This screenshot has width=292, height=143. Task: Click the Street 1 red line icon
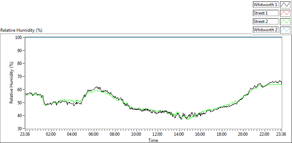pos(285,13)
